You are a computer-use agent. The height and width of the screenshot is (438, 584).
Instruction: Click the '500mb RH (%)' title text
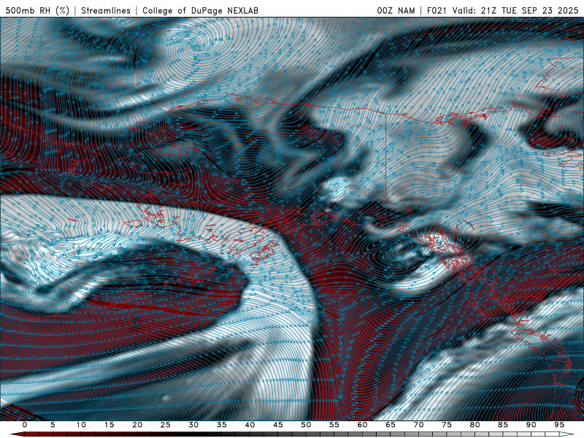pos(37,11)
